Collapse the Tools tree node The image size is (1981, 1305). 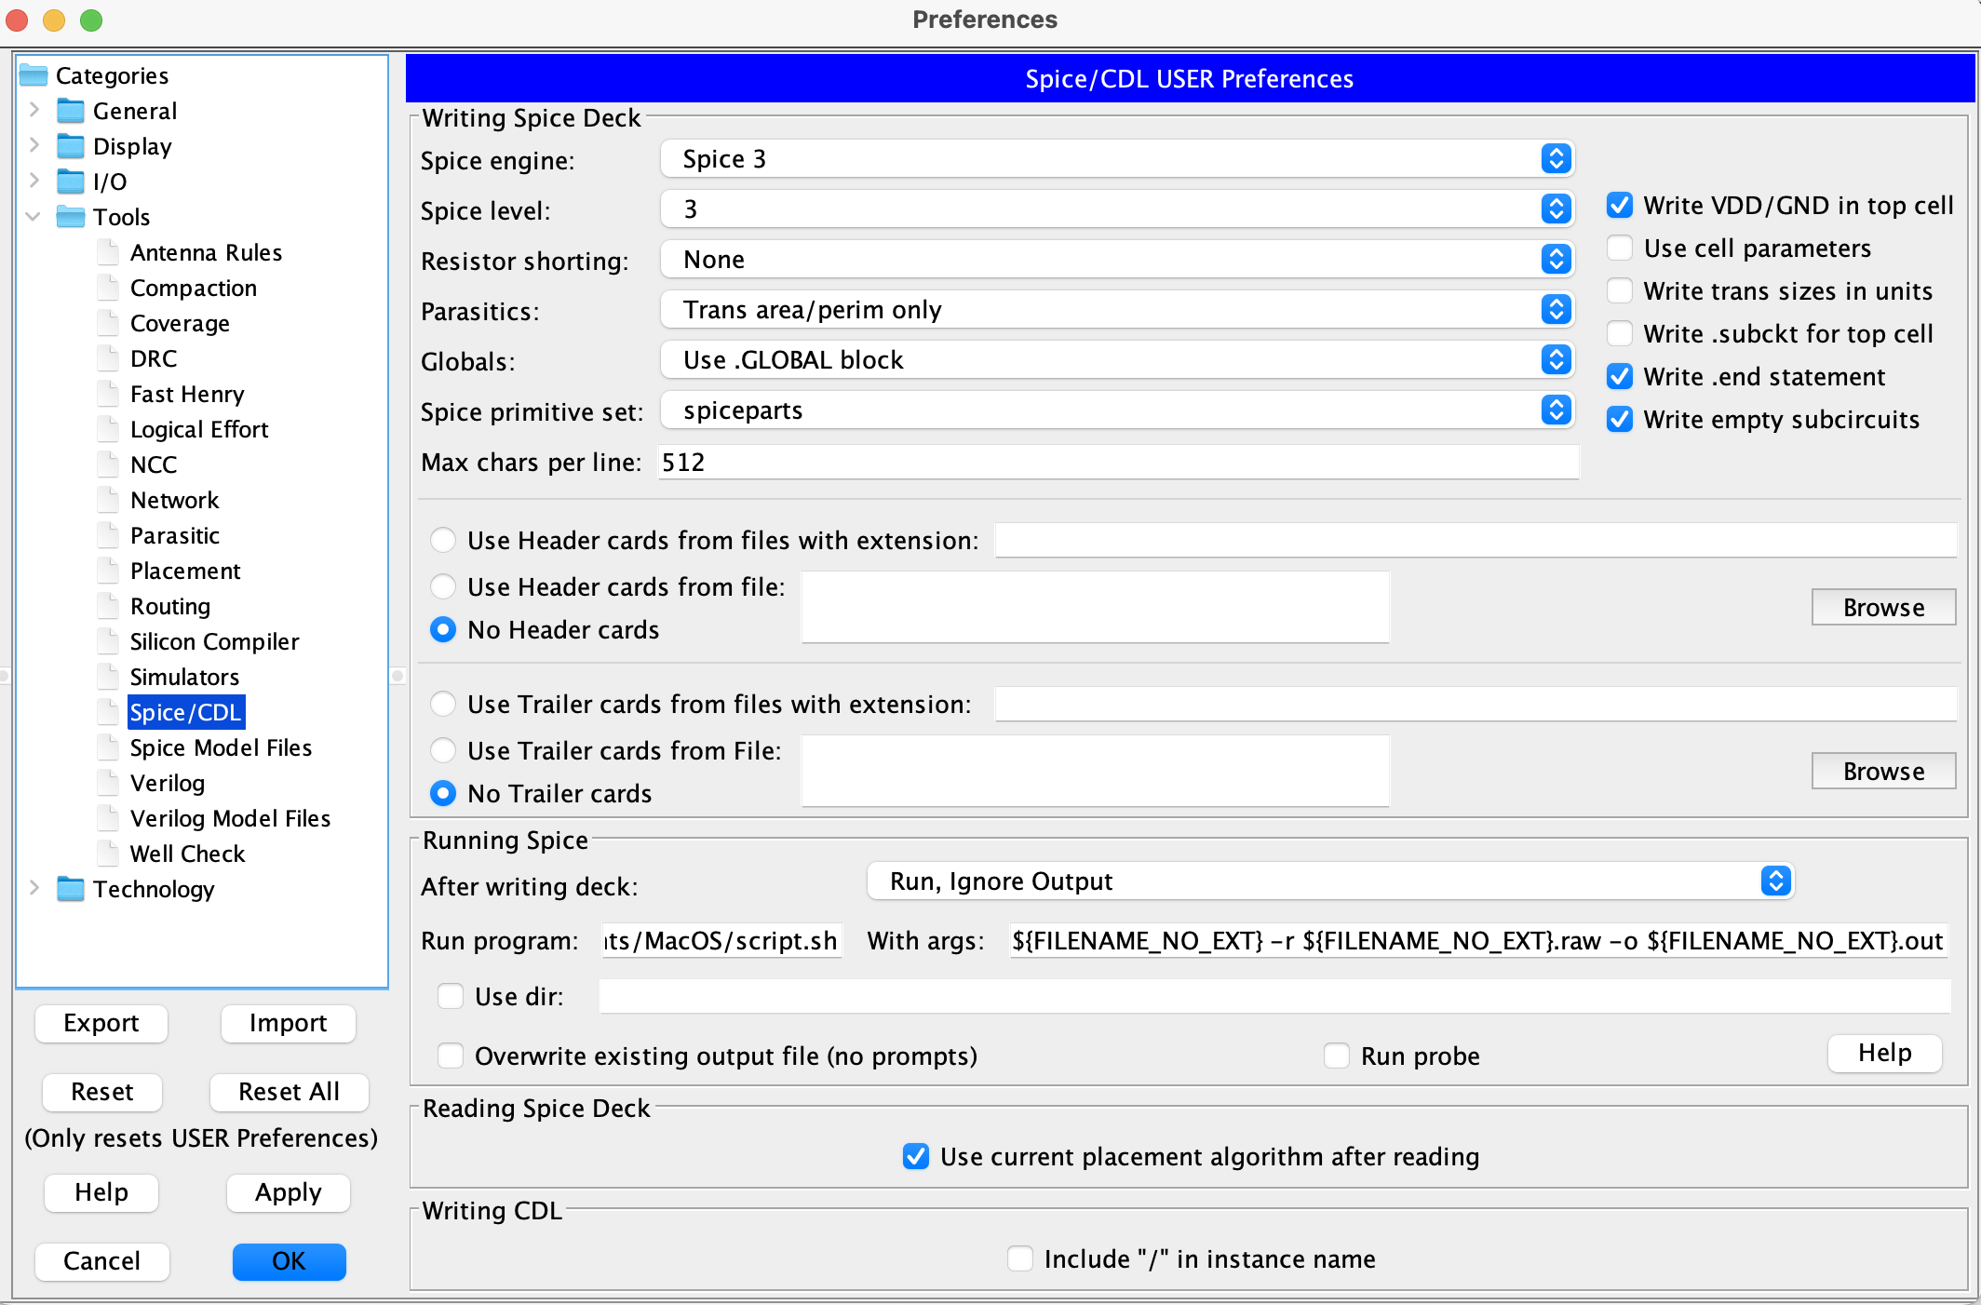34,217
